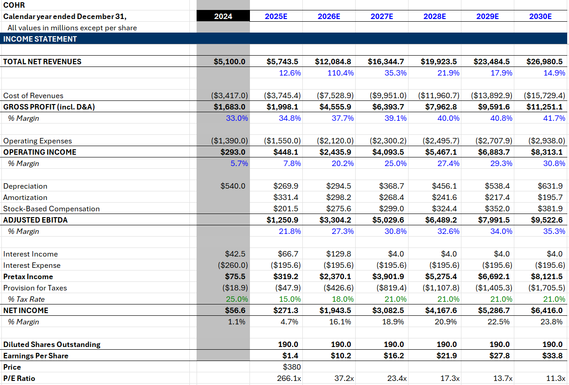Click 2027E pretax income $3,901.9
This screenshot has width=569, height=385.
coord(388,276)
